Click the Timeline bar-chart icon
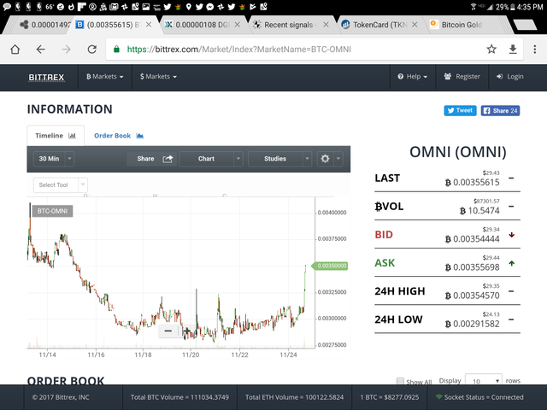The height and width of the screenshot is (410, 547). 72,136
